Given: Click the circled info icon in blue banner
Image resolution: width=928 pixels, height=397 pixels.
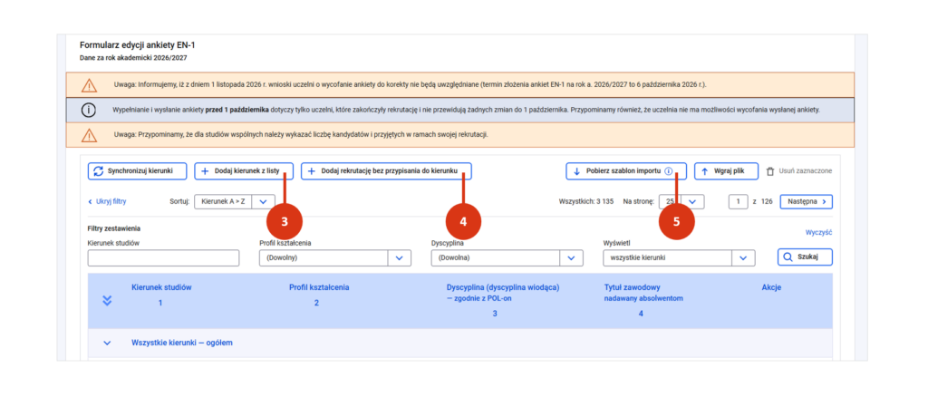Looking at the screenshot, I should (88, 111).
